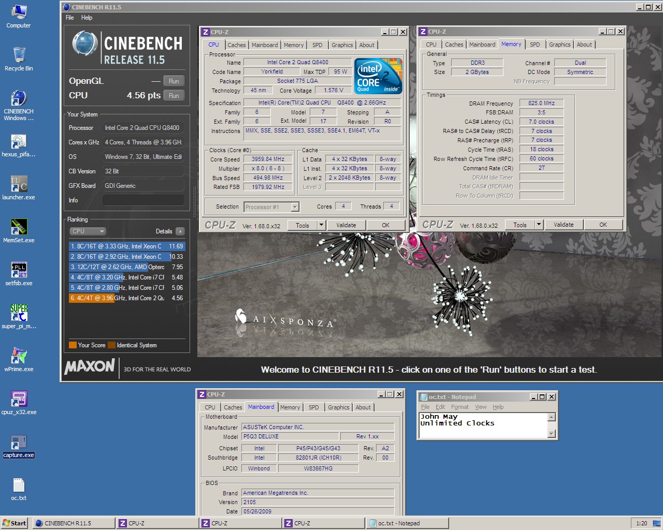Click CINEBENCH R11.5 taskbar button
This screenshot has width=663, height=530.
tap(74, 523)
